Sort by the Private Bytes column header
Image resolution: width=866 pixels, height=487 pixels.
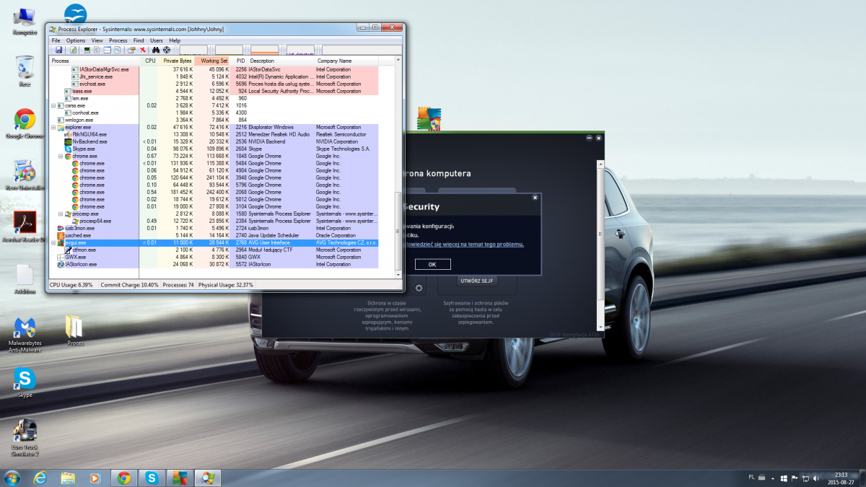(176, 61)
